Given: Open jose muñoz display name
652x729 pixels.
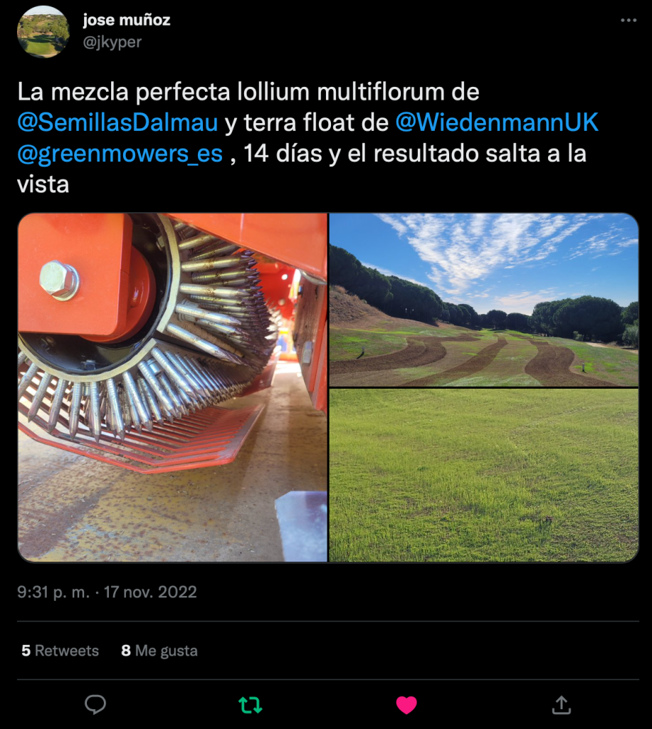Looking at the screenshot, I should point(127,20).
